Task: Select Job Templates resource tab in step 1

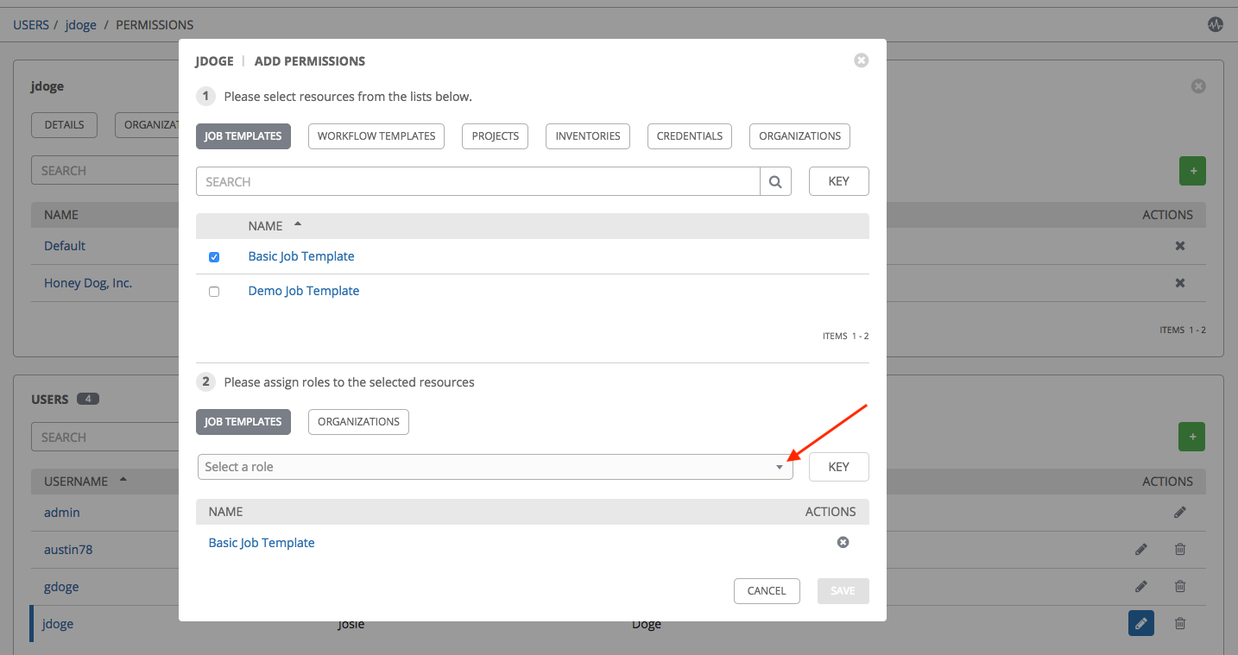Action: [243, 136]
